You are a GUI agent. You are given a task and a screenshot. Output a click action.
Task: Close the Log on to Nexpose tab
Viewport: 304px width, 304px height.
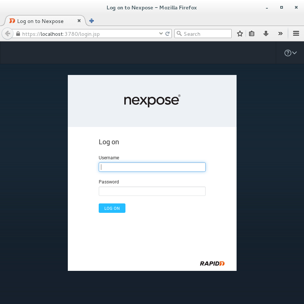79,21
